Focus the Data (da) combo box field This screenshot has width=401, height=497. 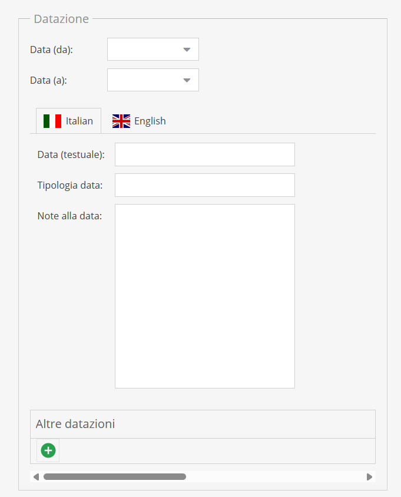142,50
